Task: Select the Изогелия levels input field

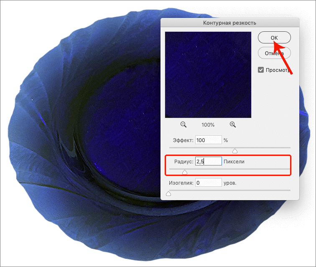Action: pos(208,183)
